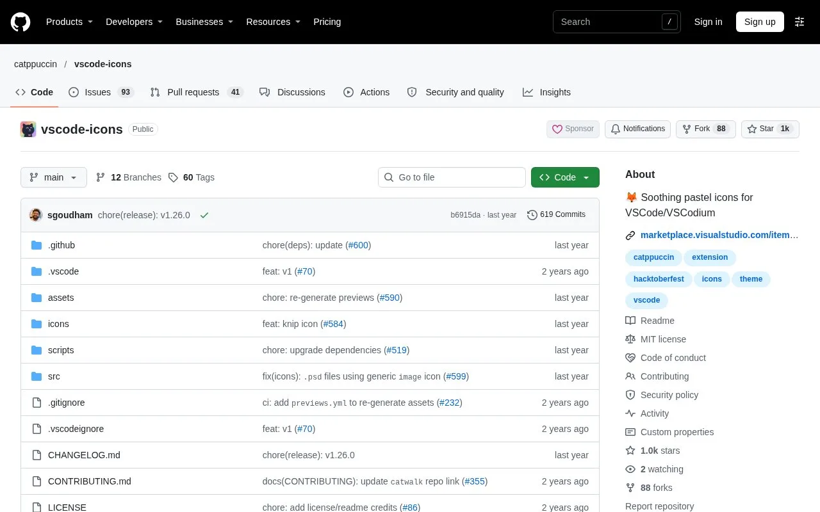Click the CHANGELOG.md file icon

pos(37,455)
